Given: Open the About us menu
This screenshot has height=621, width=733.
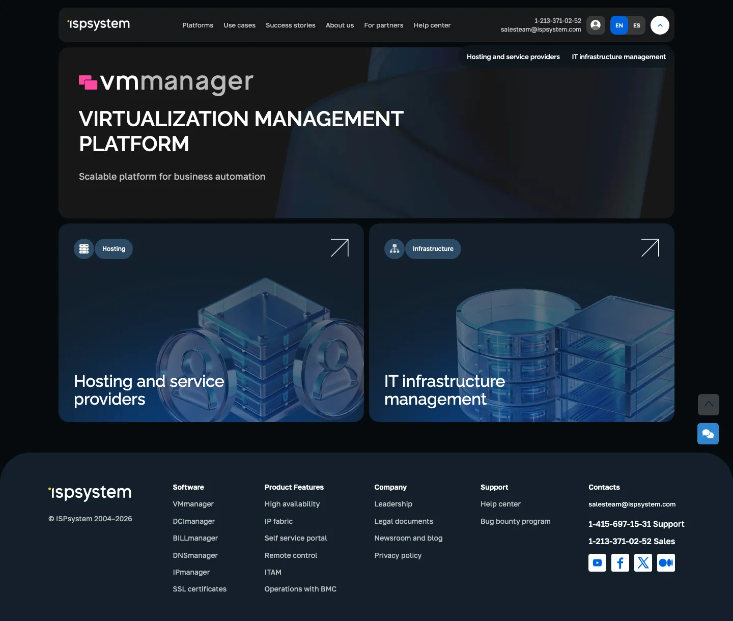Looking at the screenshot, I should 340,25.
